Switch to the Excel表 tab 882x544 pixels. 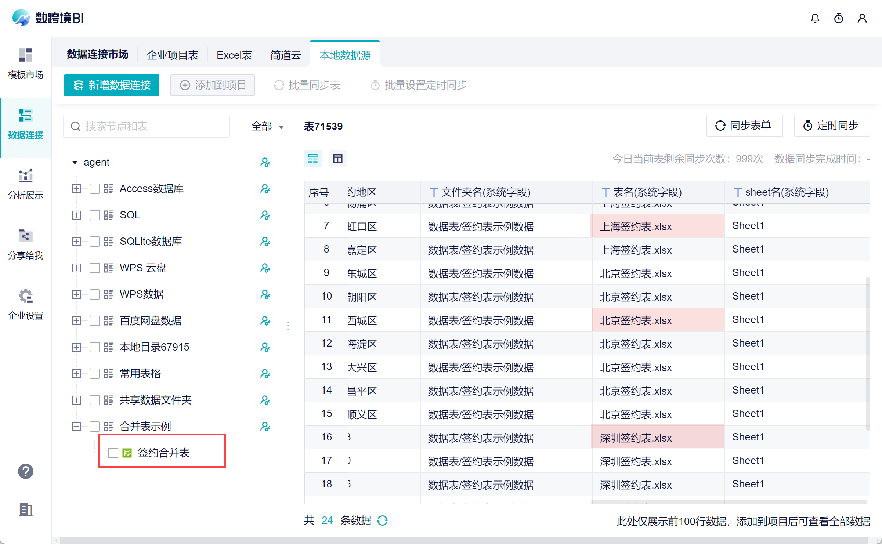(234, 55)
